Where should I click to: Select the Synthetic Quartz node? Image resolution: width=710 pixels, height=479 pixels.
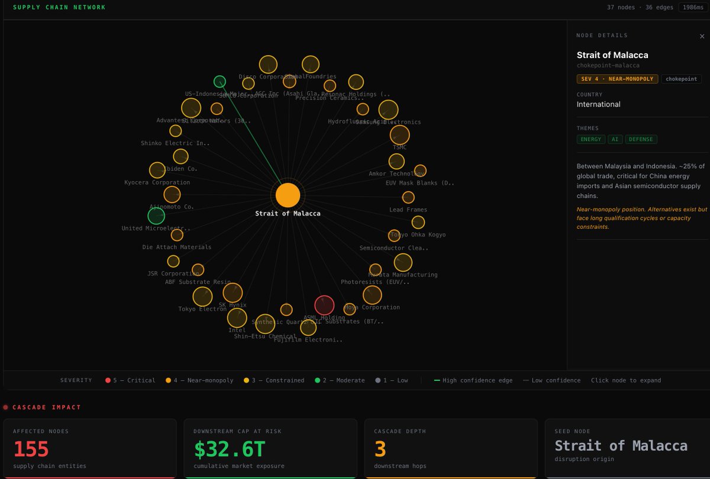pyautogui.click(x=286, y=310)
